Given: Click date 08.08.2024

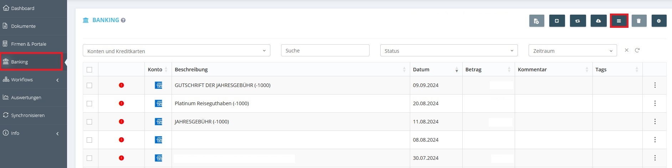Looking at the screenshot, I should (426, 140).
